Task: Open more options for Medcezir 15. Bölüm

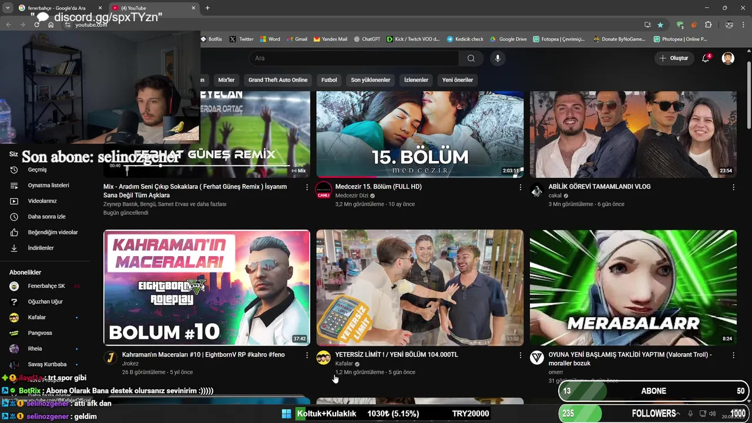Action: pos(520,187)
